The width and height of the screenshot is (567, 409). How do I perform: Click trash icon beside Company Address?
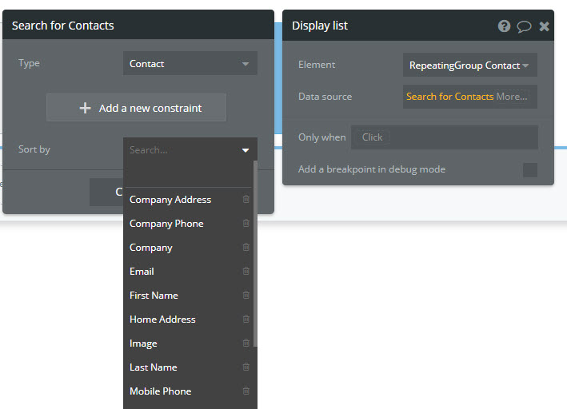(246, 200)
